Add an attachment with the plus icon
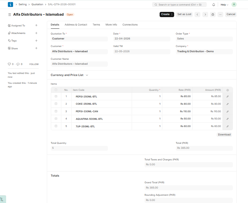 36,33
